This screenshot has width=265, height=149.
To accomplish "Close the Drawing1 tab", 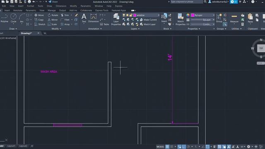I will tap(39, 33).
